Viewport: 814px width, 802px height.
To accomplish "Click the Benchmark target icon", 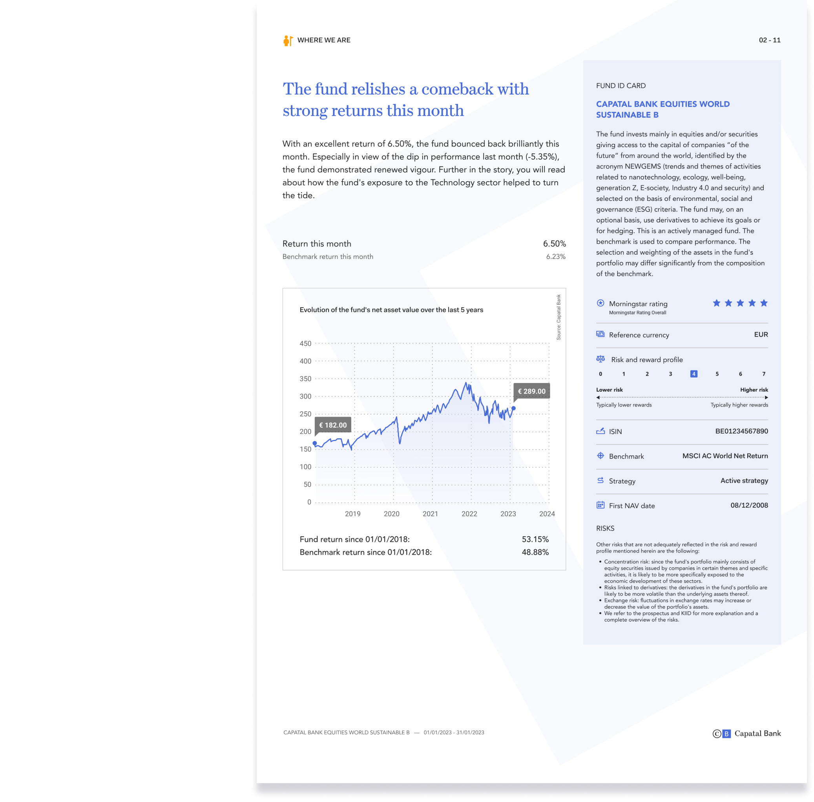I will pyautogui.click(x=600, y=456).
